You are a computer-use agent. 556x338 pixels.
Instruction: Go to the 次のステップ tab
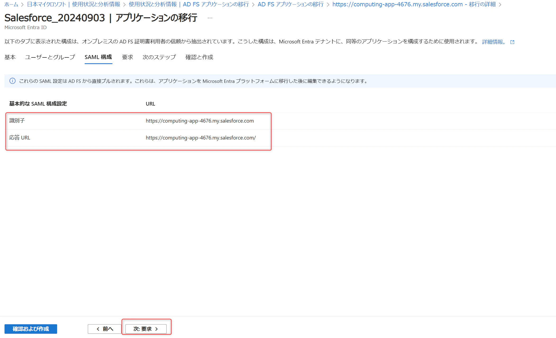(159, 57)
